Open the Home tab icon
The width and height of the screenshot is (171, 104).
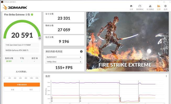tap(131, 6)
